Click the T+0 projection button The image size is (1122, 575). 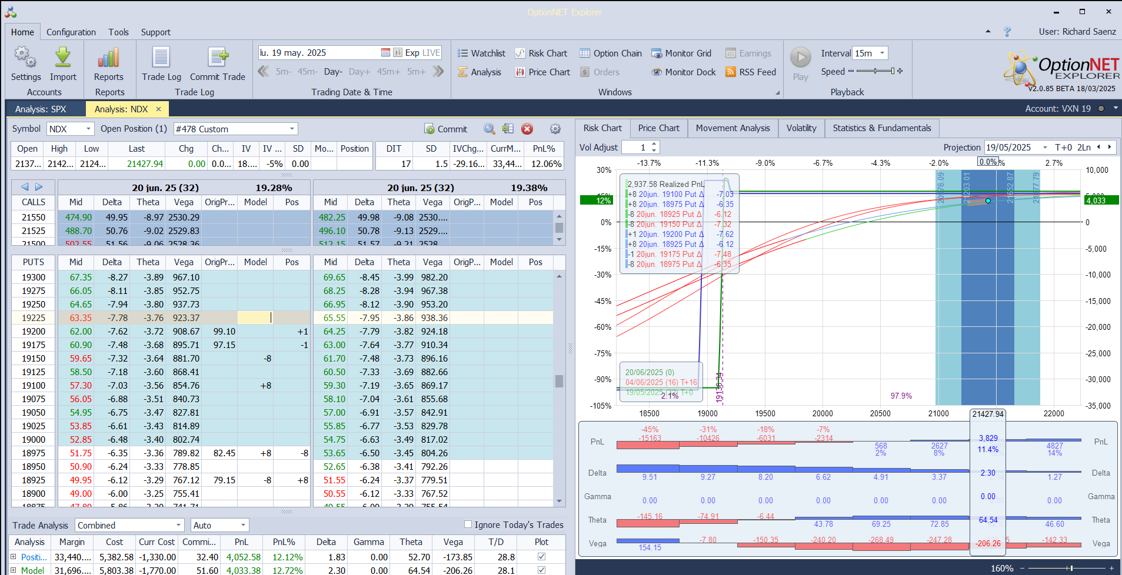click(1063, 148)
